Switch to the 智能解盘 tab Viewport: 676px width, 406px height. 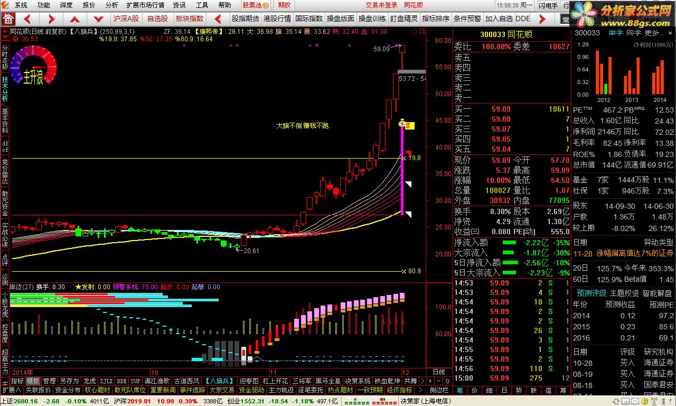coord(656,293)
